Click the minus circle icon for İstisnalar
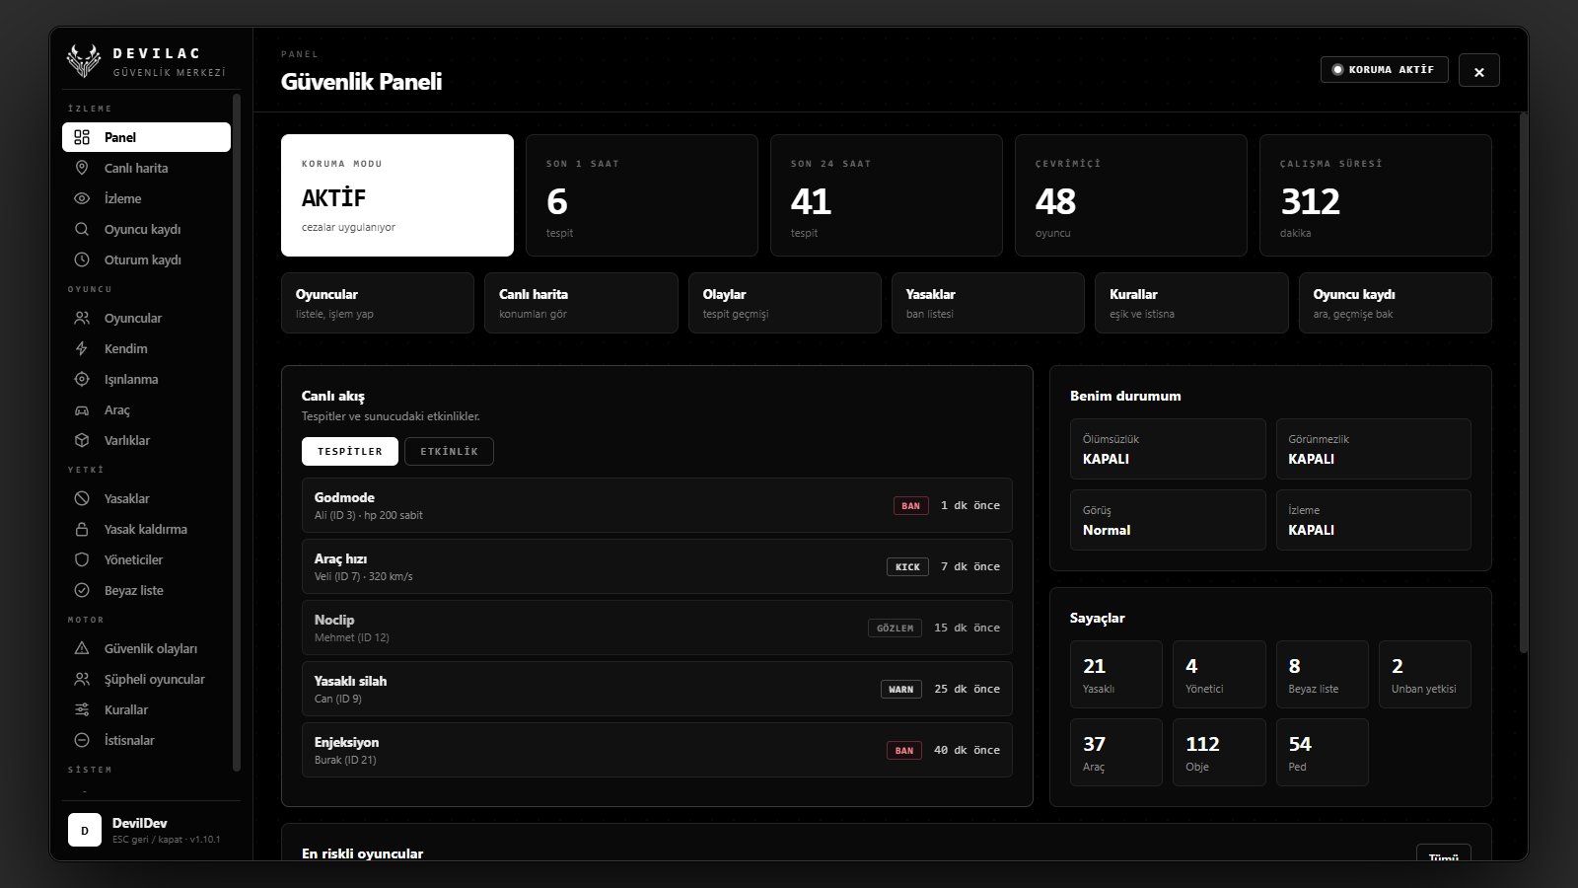1578x888 pixels. click(82, 740)
